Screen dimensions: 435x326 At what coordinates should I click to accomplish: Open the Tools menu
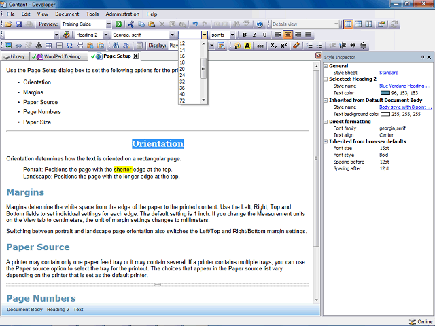(92, 14)
